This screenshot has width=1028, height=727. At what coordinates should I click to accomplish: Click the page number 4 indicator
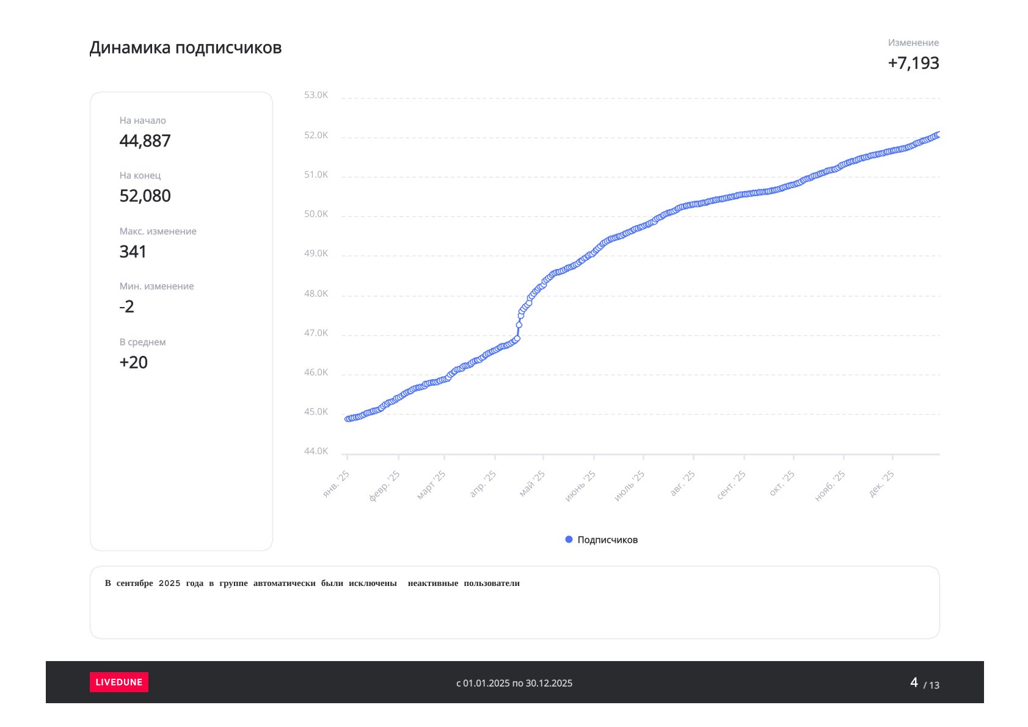point(914,682)
